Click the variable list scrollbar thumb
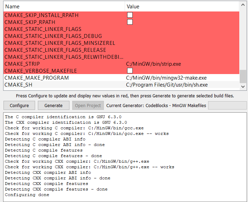This screenshot has height=202, width=248. [x=243, y=76]
